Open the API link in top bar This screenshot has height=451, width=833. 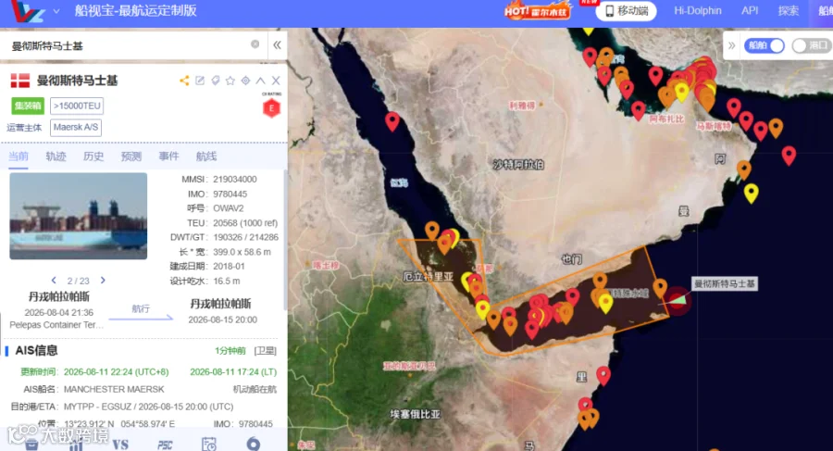(x=750, y=10)
